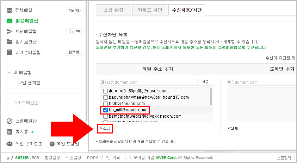Open 모바일 메일 footer link
The width and height of the screenshot is (297, 163).
click(144, 157)
